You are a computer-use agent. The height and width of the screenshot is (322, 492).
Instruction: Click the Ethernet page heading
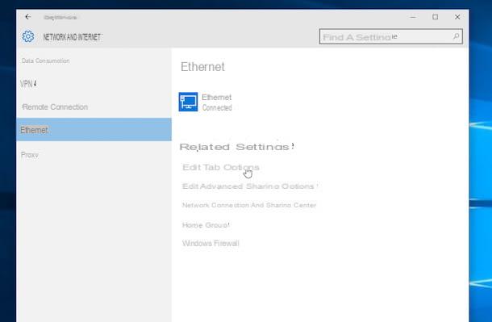[x=202, y=67]
